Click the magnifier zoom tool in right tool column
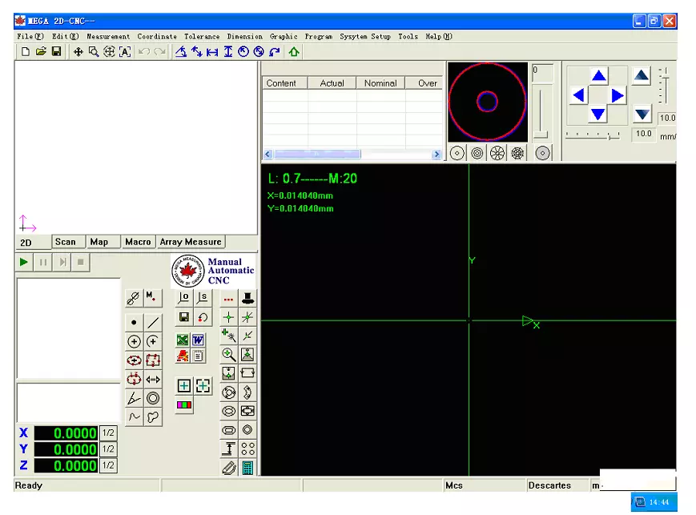696x515 pixels. click(229, 354)
